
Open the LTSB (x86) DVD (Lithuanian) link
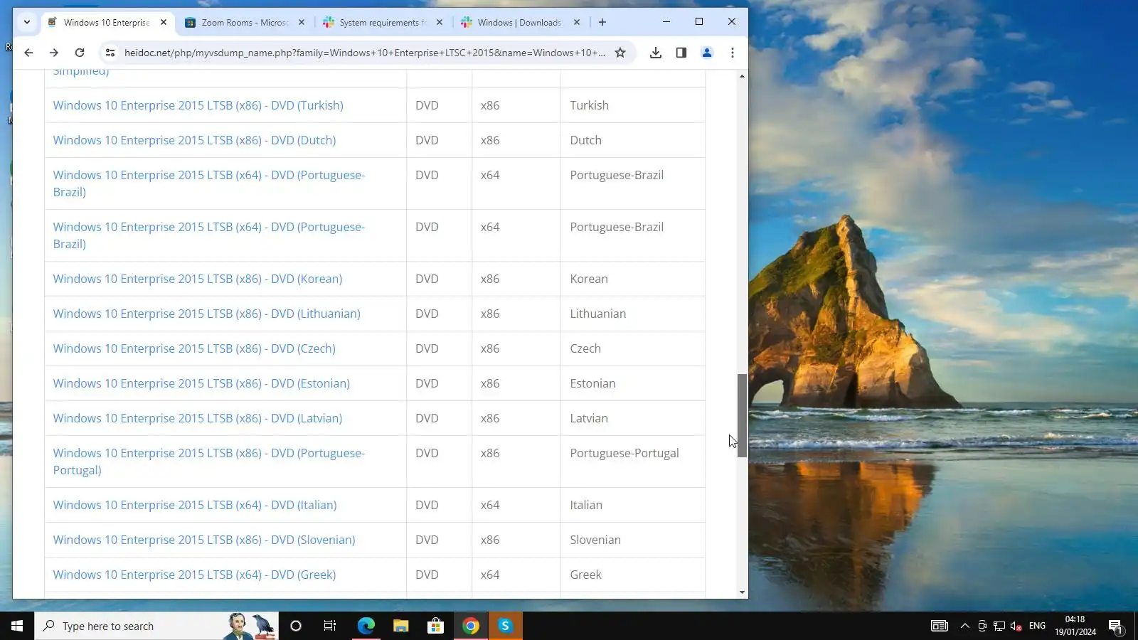click(x=207, y=314)
